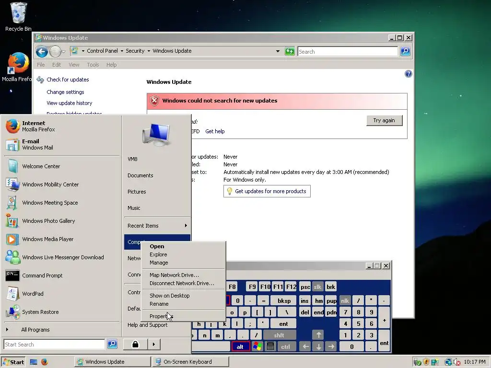491x368 pixels.
Task: Open the Tools menu in Windows Update
Action: (x=93, y=65)
